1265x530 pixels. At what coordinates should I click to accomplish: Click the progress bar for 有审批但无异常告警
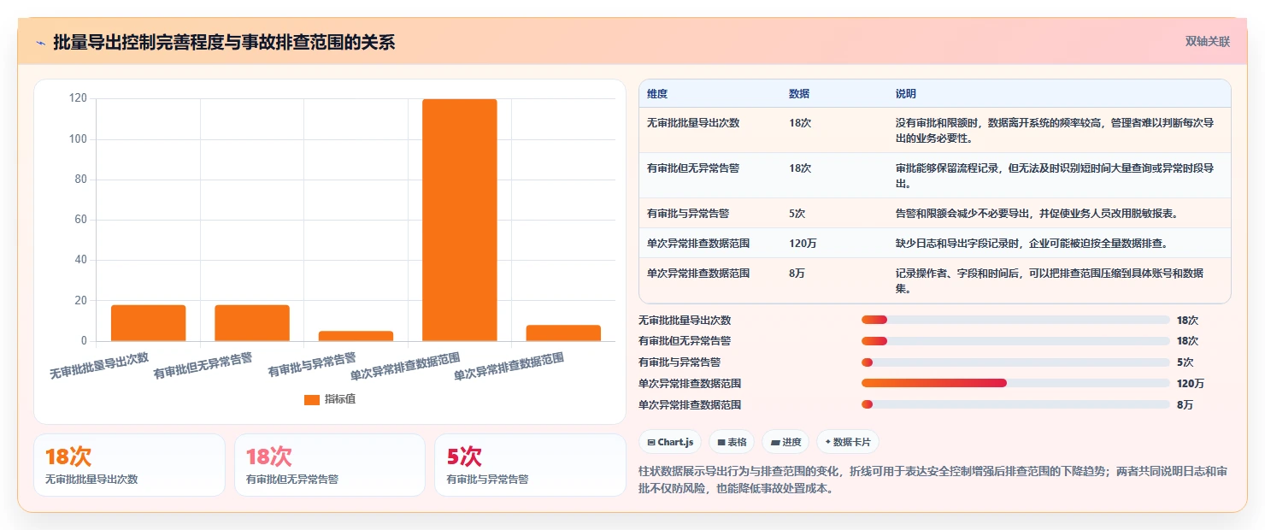click(x=1015, y=341)
